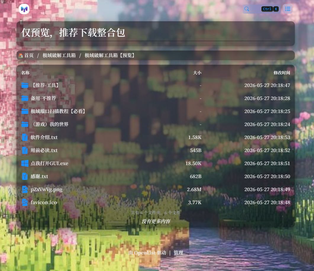Screen dimensions: 314x271
Task: Open 软件介绍.txt file name
Action: (44, 137)
